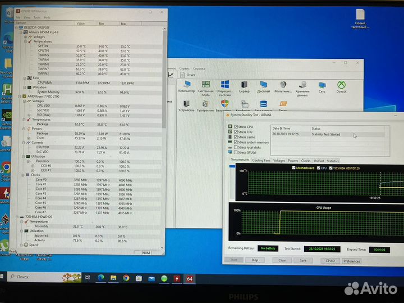Open the Mail app from the taskbar
The width and height of the screenshot is (404, 303).
coord(151,278)
